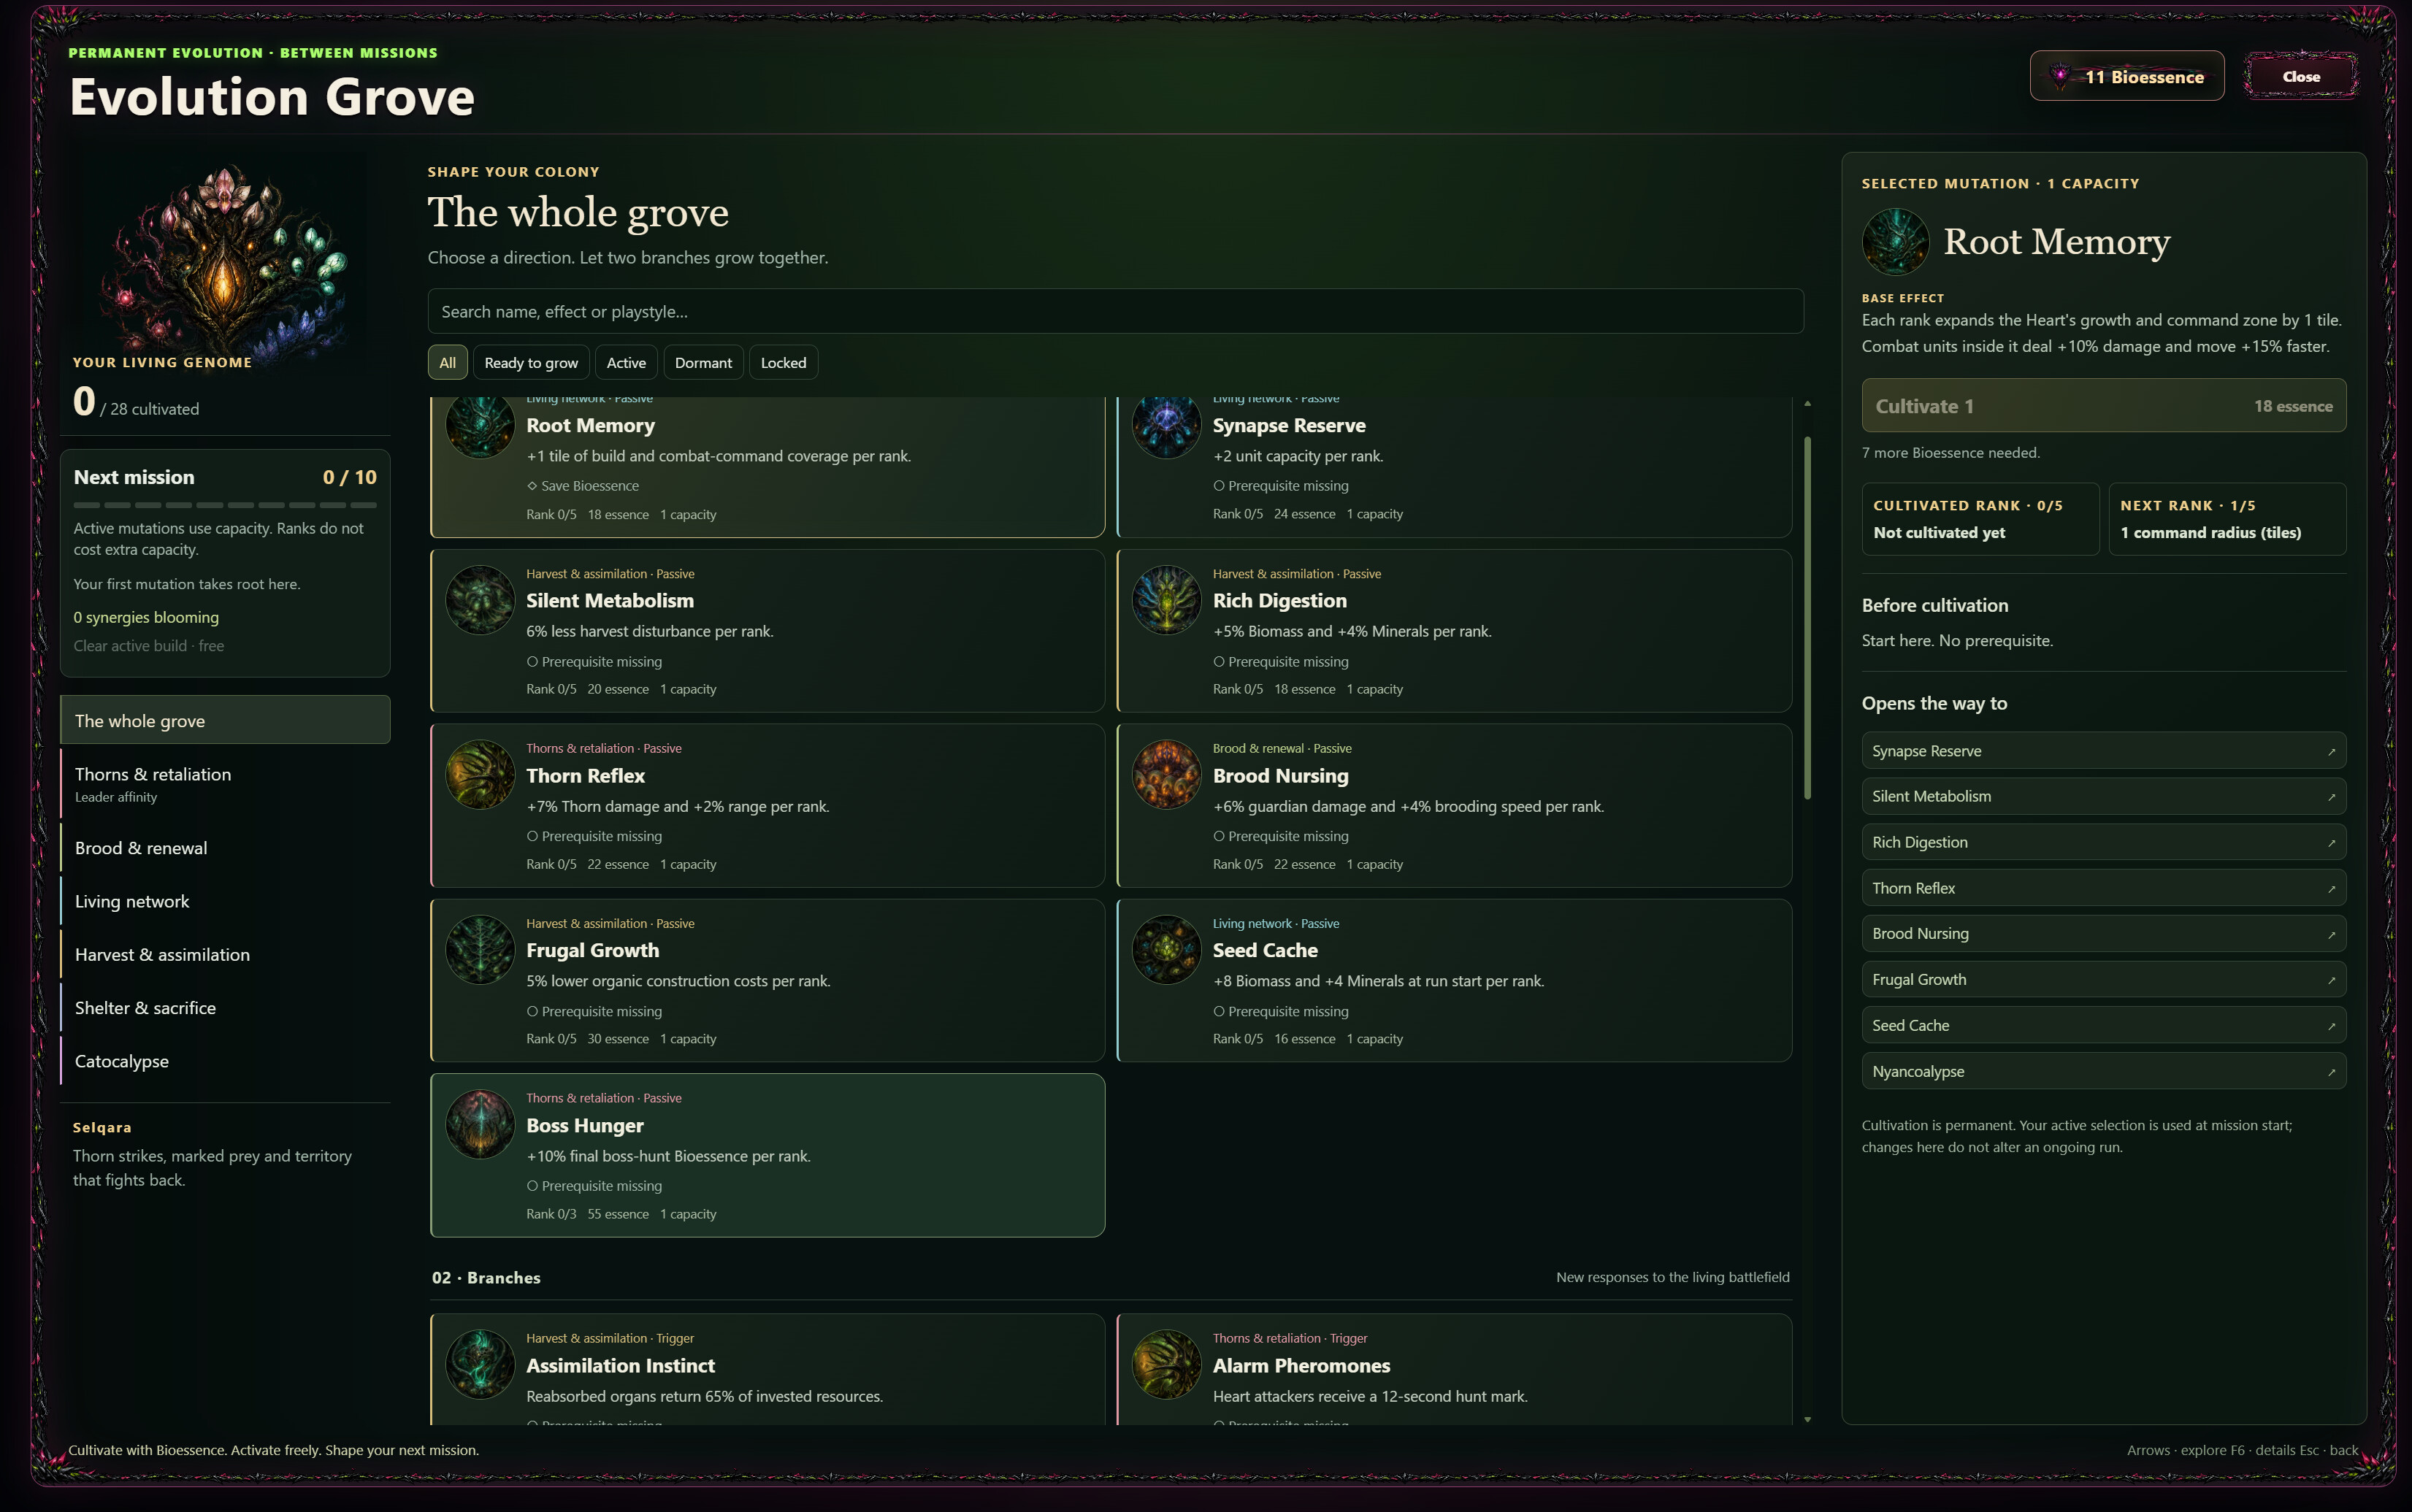Select the Thorn Reflex mutation icon
Viewport: 2412px width, 1512px height.
[x=480, y=775]
